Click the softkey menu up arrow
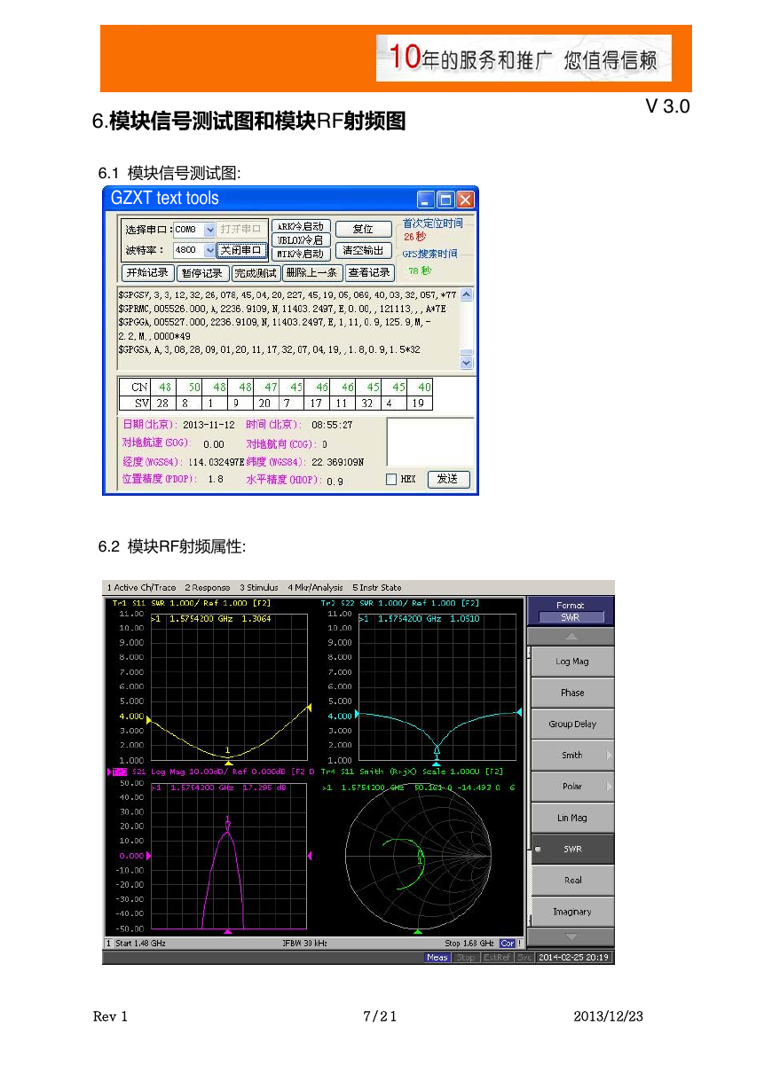772x1089 pixels. click(571, 636)
